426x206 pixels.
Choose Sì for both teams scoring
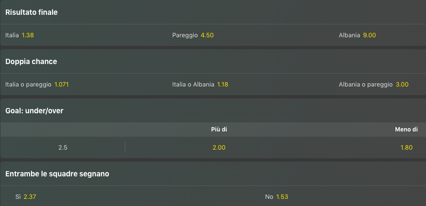pos(30,197)
